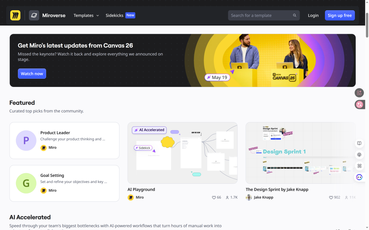This screenshot has width=369, height=230.
Task: Focus the Search for a template field
Action: point(264,15)
